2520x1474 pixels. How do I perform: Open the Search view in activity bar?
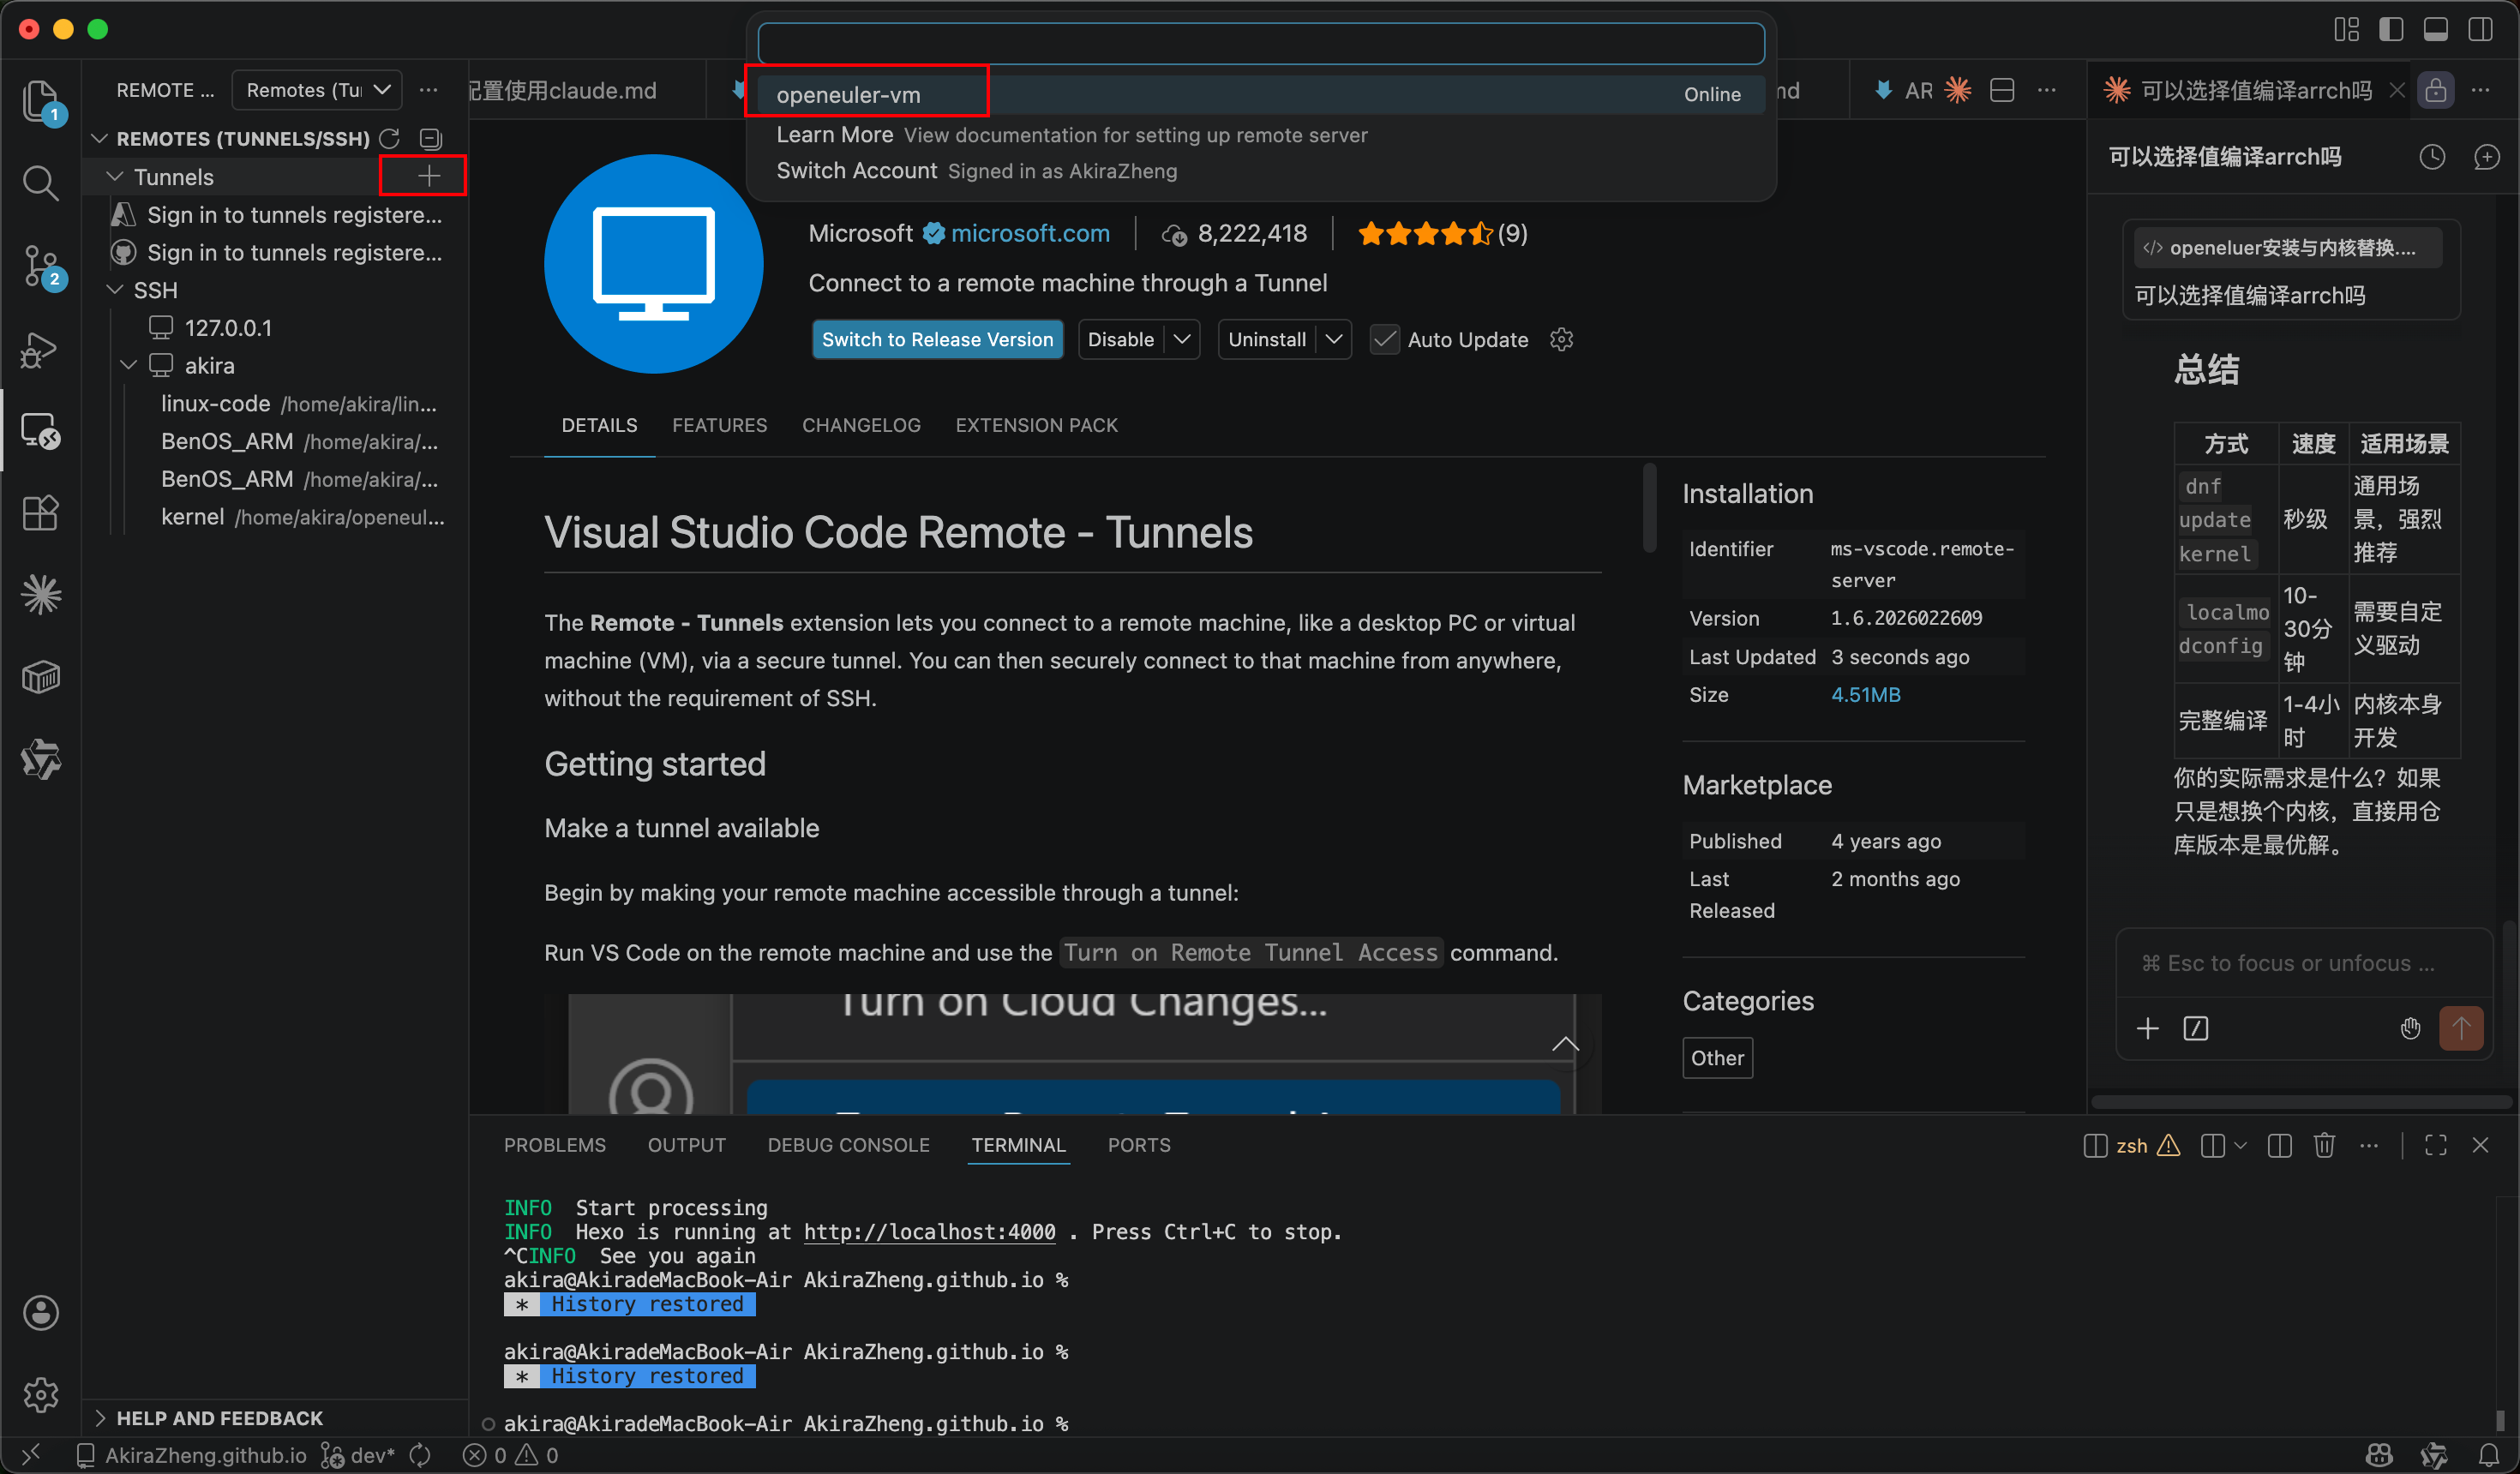click(40, 183)
